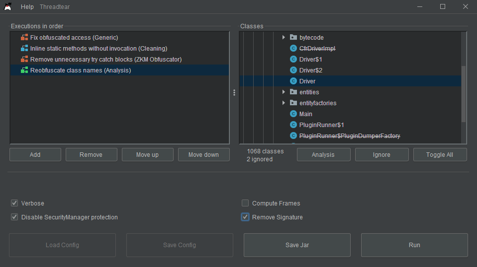Uncheck Disable SecurityManager protection

coord(14,217)
